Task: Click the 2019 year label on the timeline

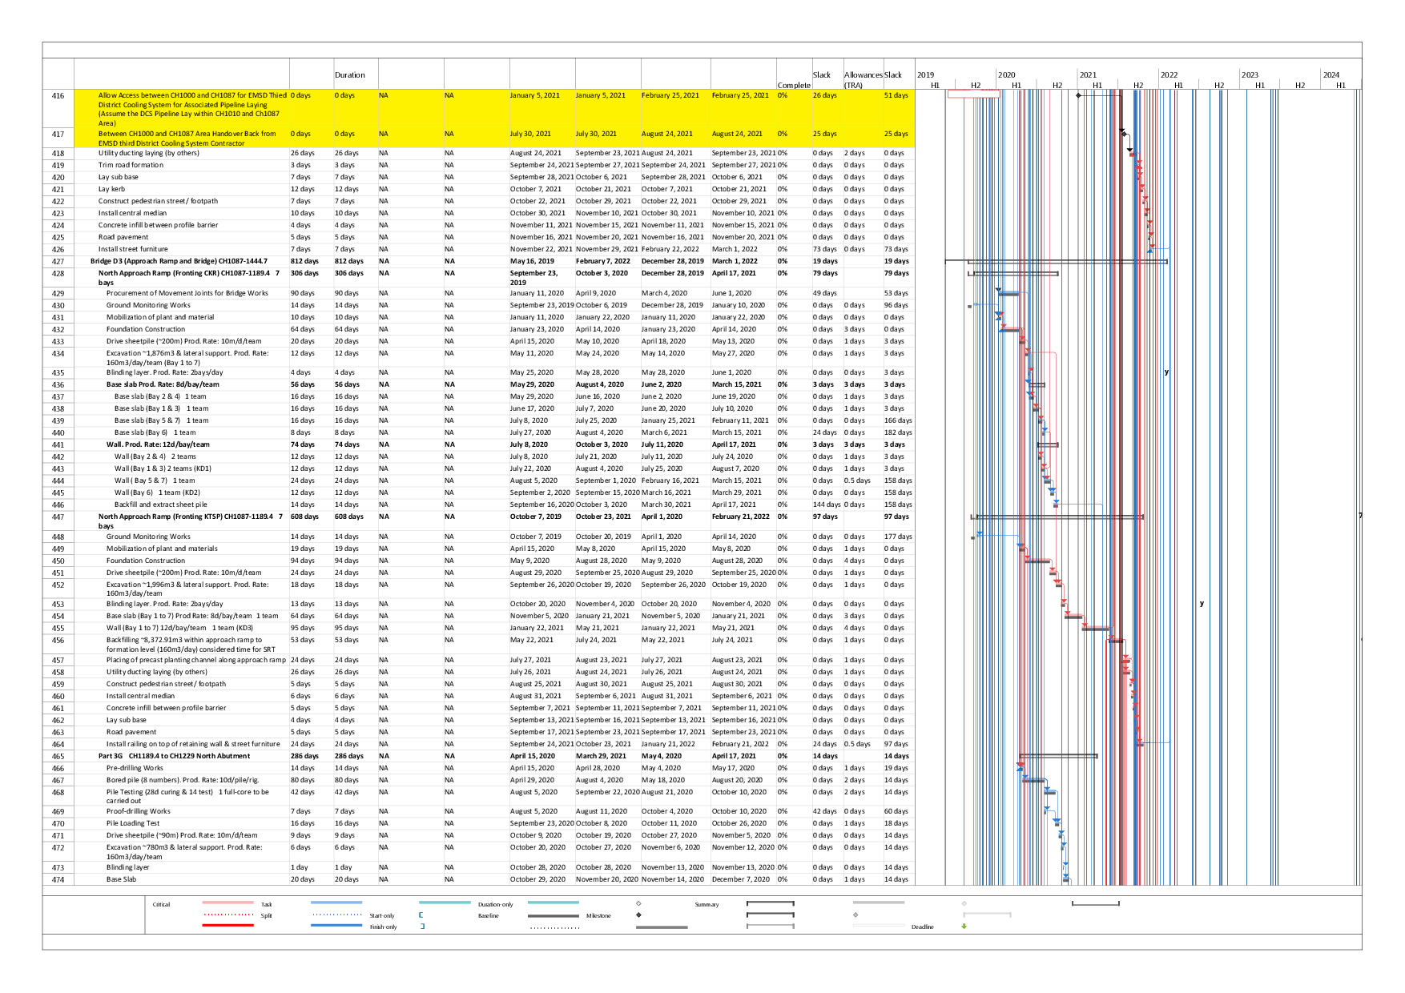Action: (925, 75)
